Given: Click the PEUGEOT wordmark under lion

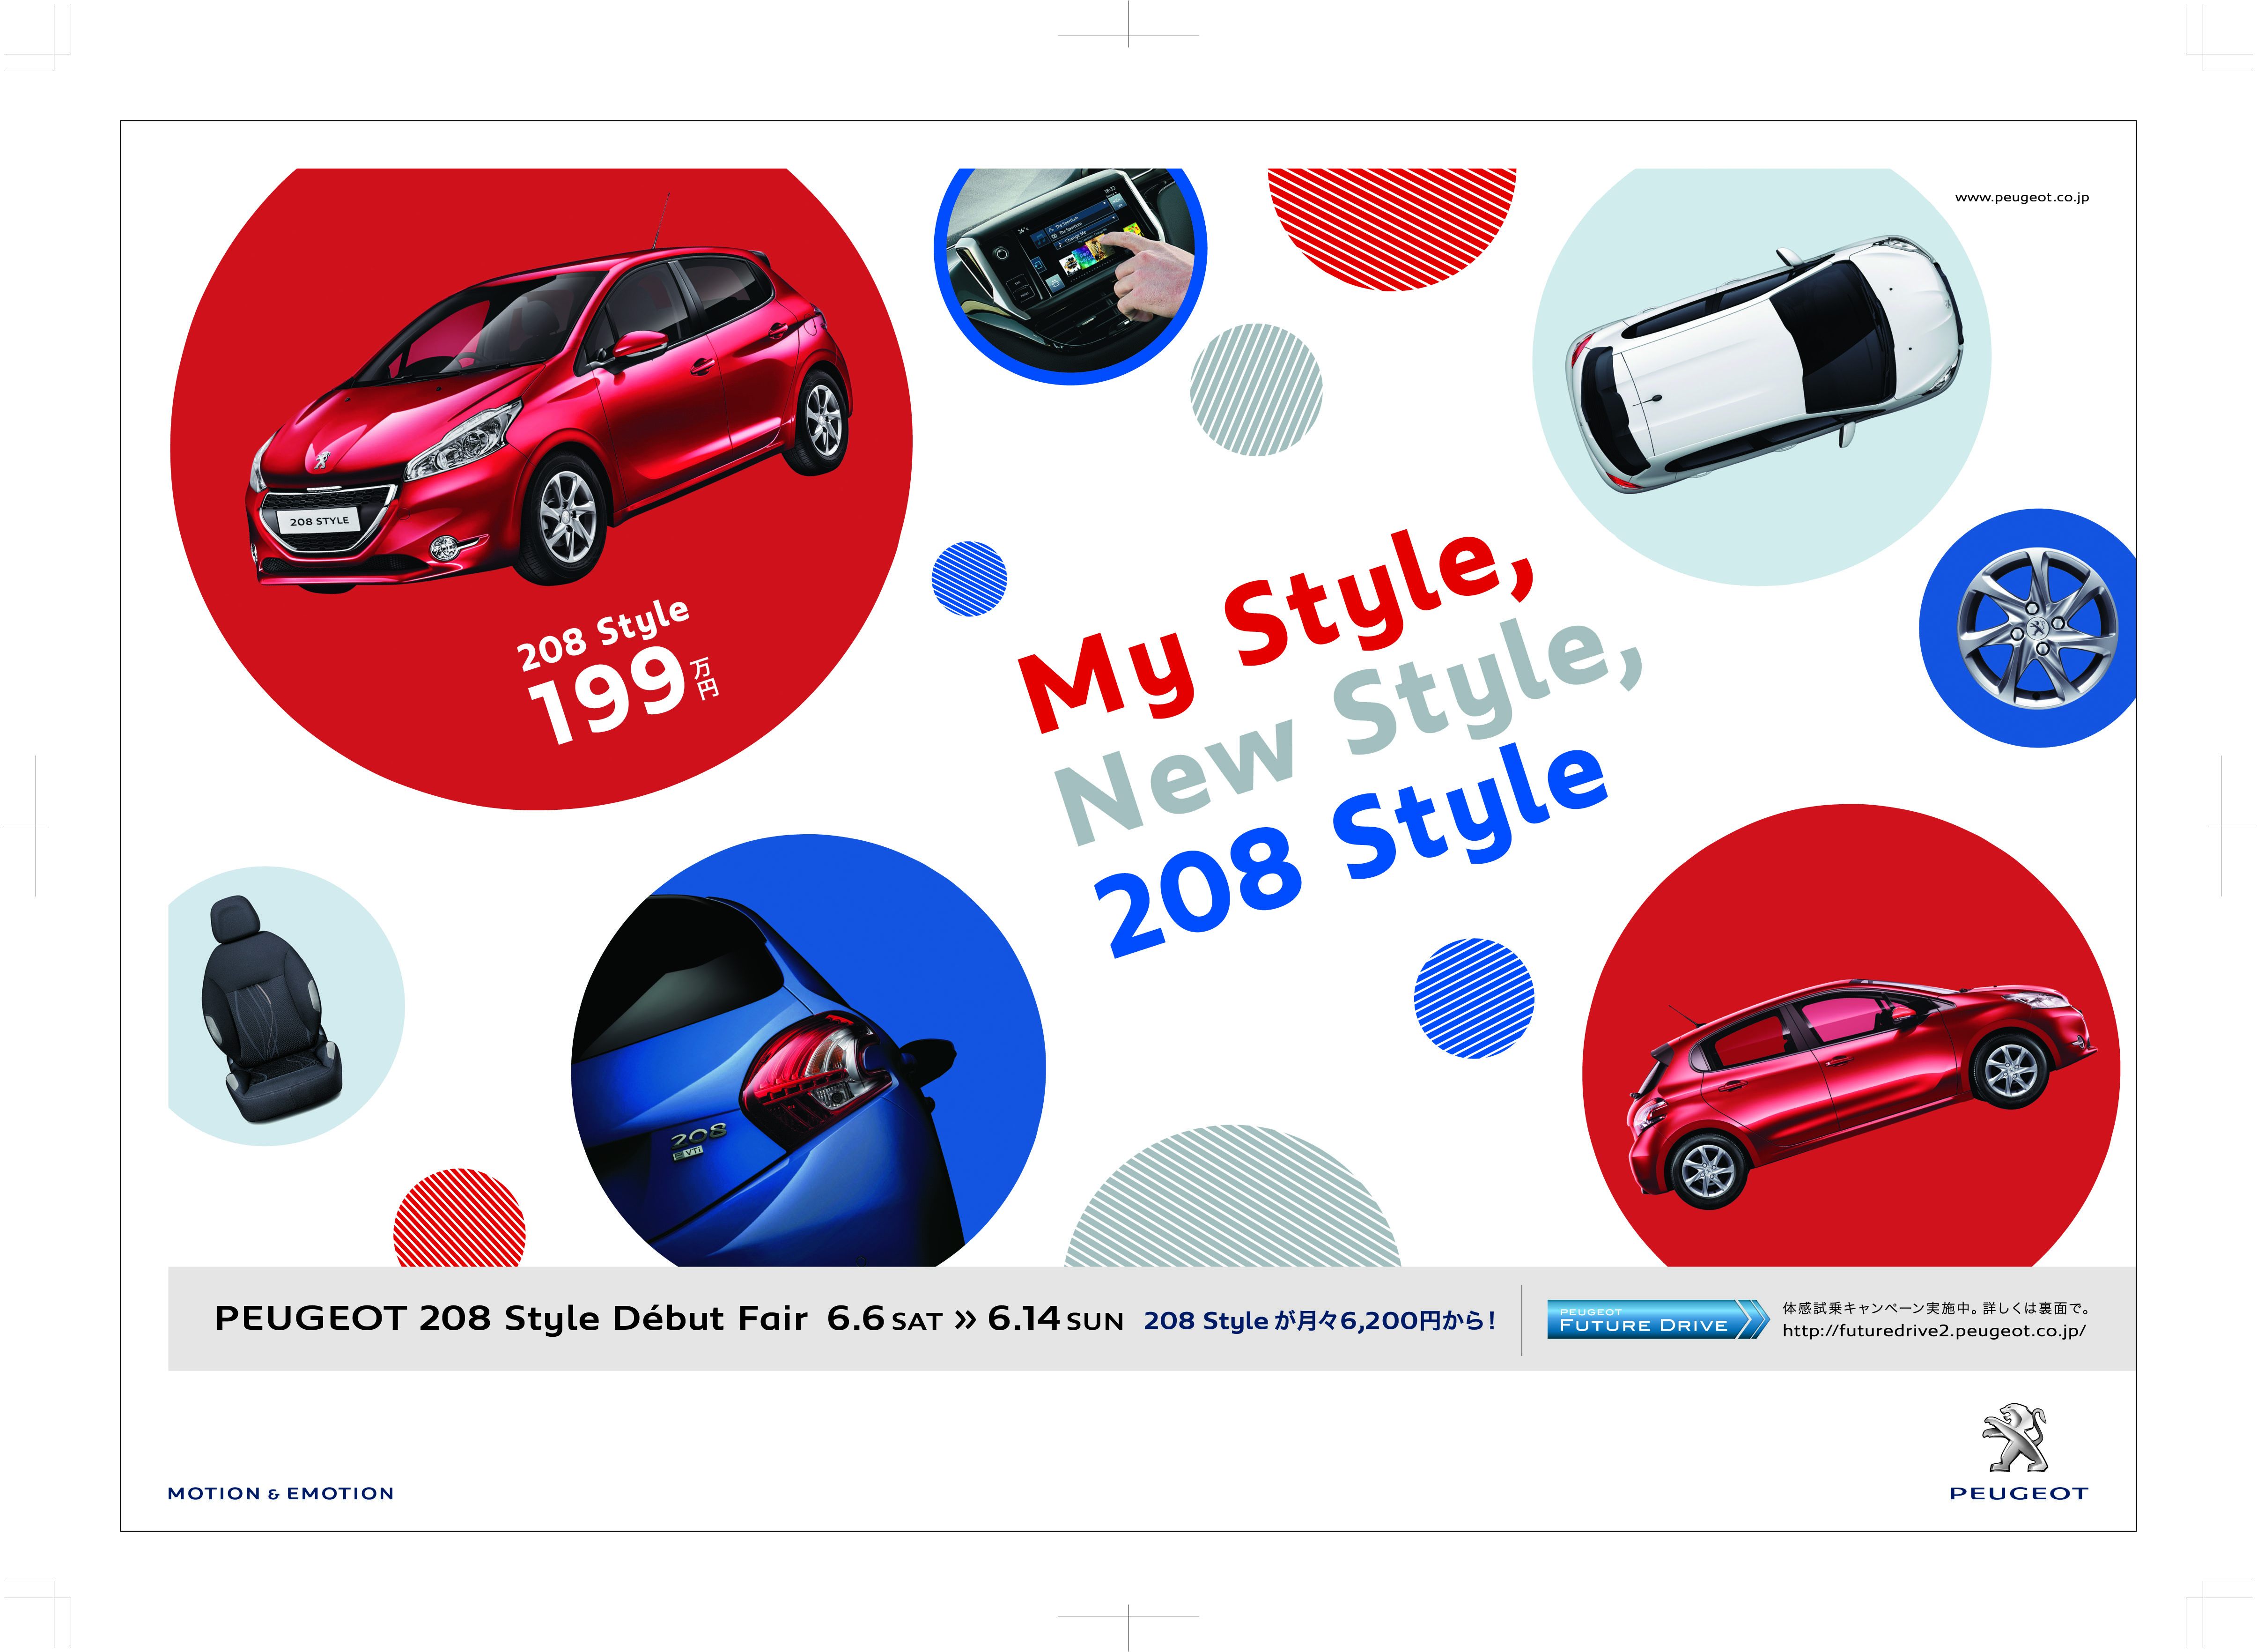Looking at the screenshot, I should click(2018, 1493).
